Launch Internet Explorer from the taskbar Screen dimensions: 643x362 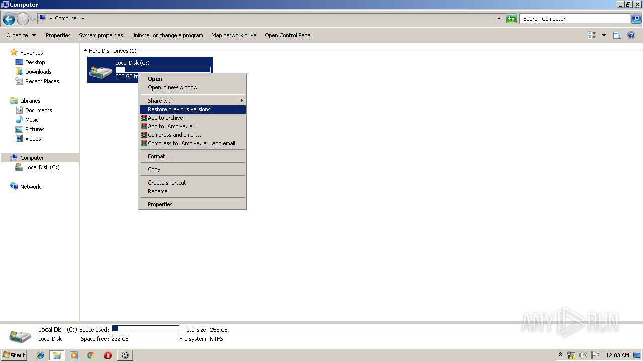click(x=40, y=355)
